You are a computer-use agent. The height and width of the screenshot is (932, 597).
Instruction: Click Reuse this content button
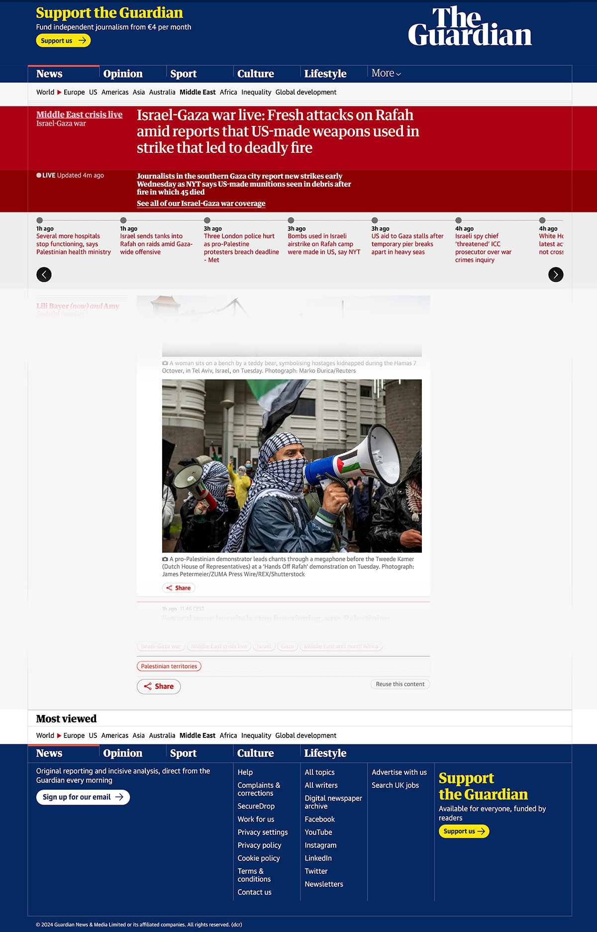click(x=400, y=684)
